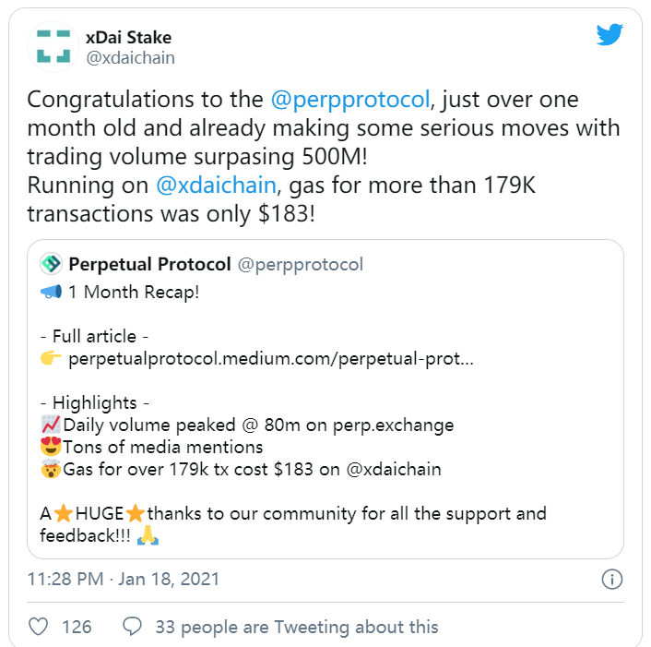Click the Perpetual Protocol avatar icon
The image size is (651, 647).
[51, 265]
